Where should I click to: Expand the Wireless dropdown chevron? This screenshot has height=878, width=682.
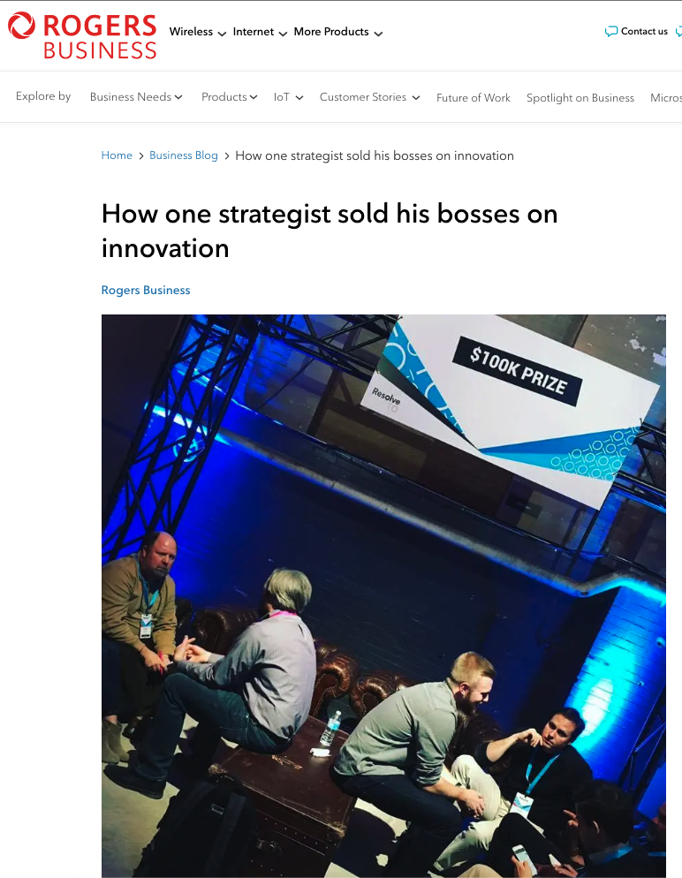(x=222, y=34)
